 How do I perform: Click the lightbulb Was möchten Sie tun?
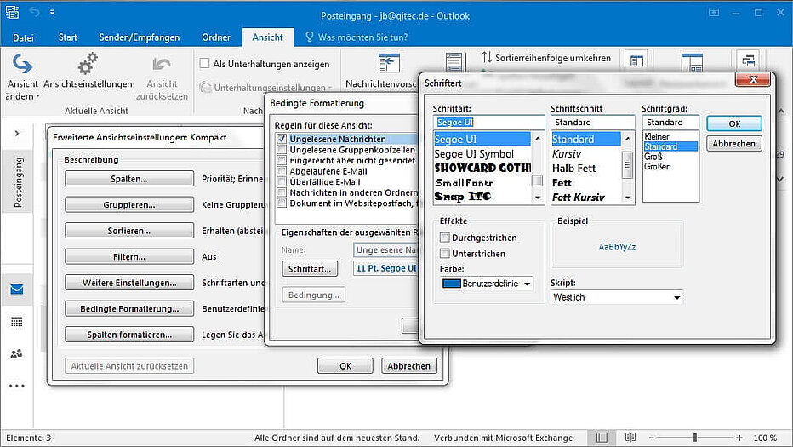[x=310, y=37]
